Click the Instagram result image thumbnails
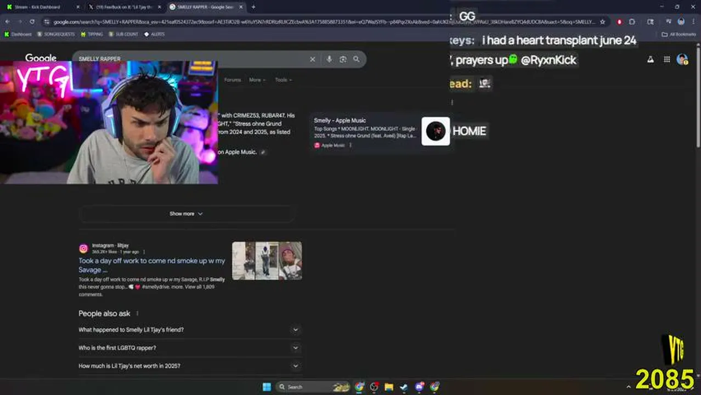This screenshot has height=395, width=701. 267,261
